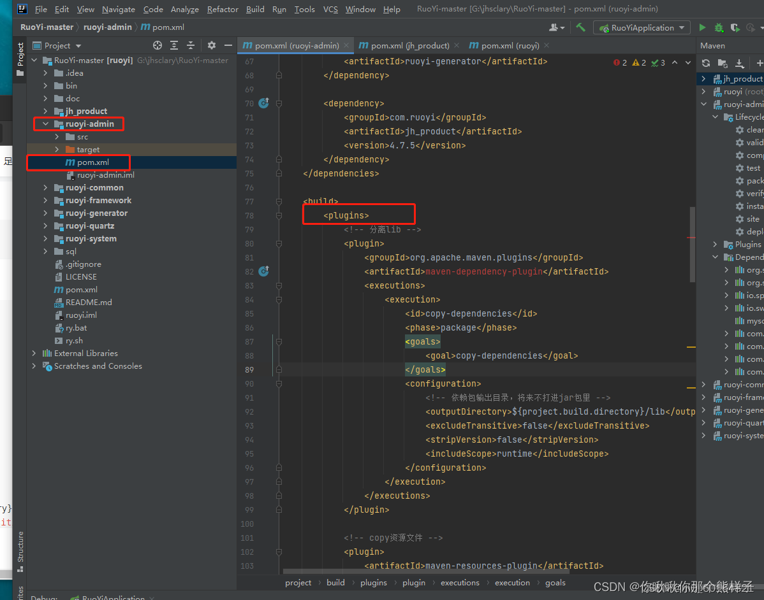Screen dimensions: 764x600
Task: Open Scratches and Consoles node
Action: pyautogui.click(x=92, y=366)
